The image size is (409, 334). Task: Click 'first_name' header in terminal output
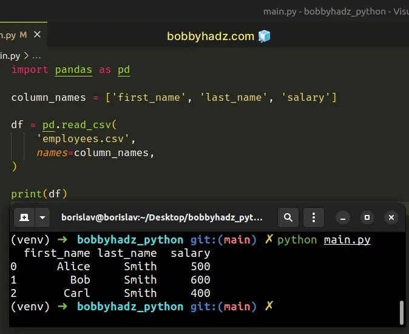click(57, 253)
